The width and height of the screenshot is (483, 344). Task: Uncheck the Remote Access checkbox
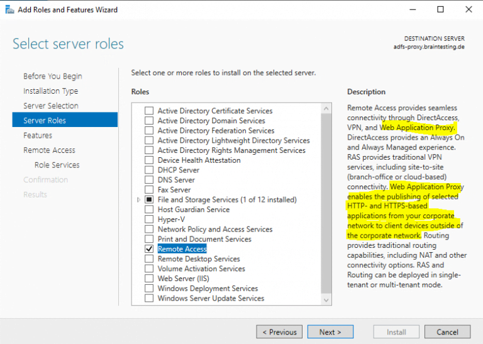(149, 248)
